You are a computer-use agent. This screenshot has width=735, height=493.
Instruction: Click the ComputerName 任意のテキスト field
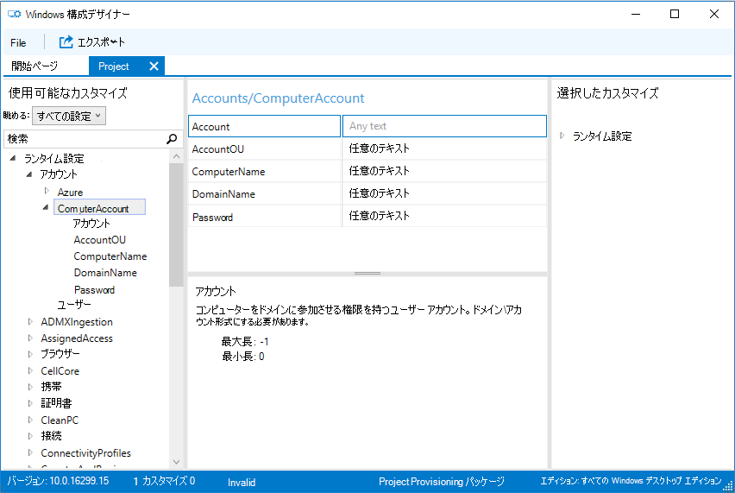pyautogui.click(x=444, y=171)
